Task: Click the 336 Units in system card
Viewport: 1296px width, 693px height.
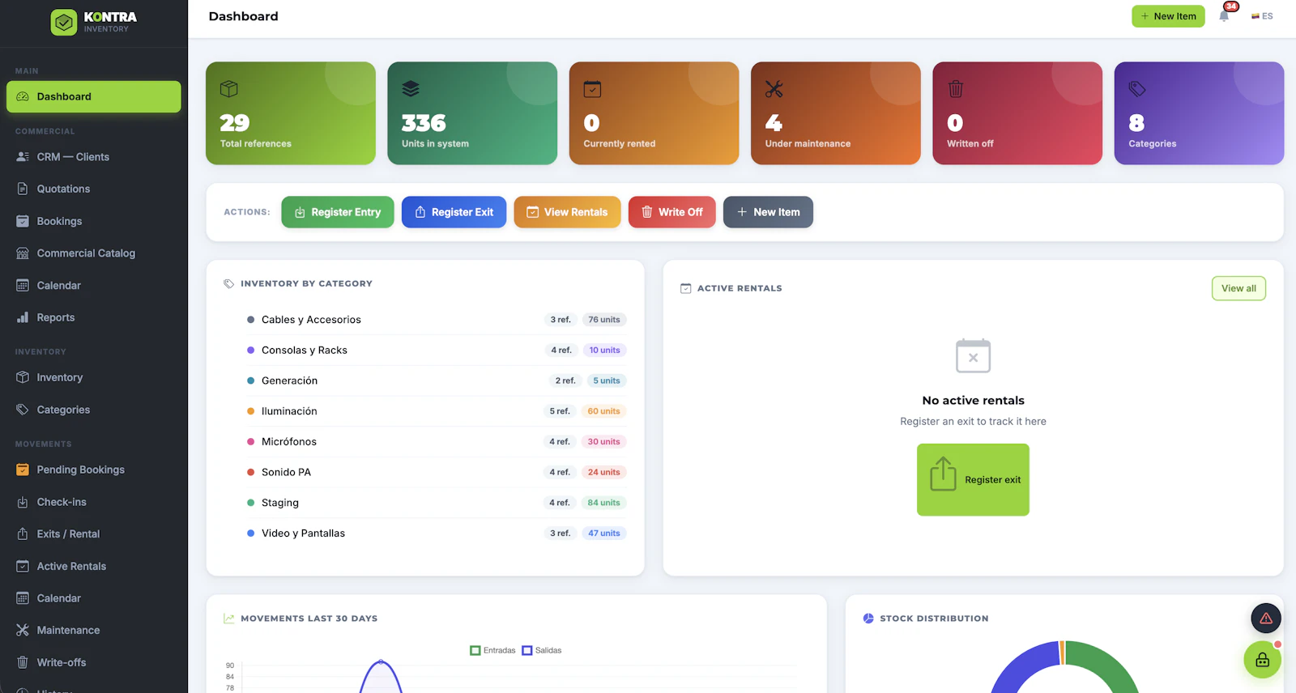Action: [x=472, y=113]
